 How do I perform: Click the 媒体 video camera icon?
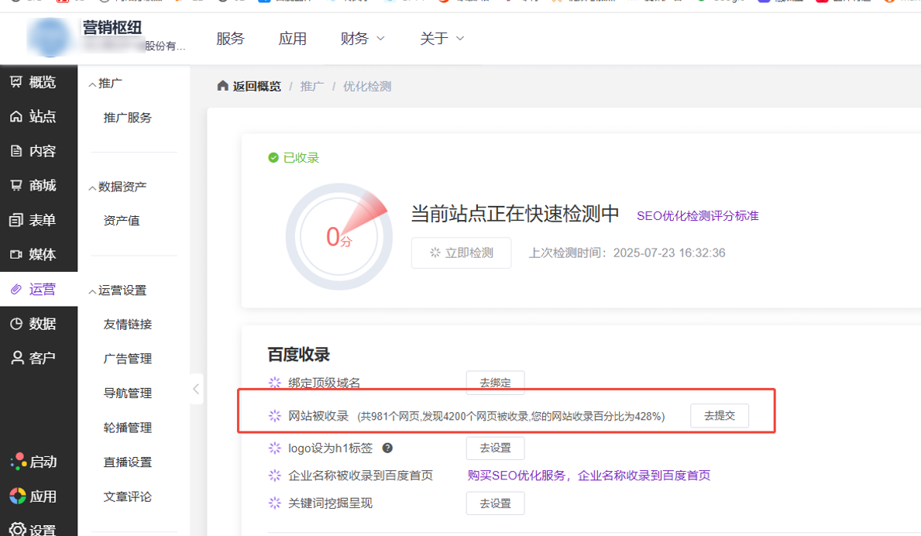point(16,255)
